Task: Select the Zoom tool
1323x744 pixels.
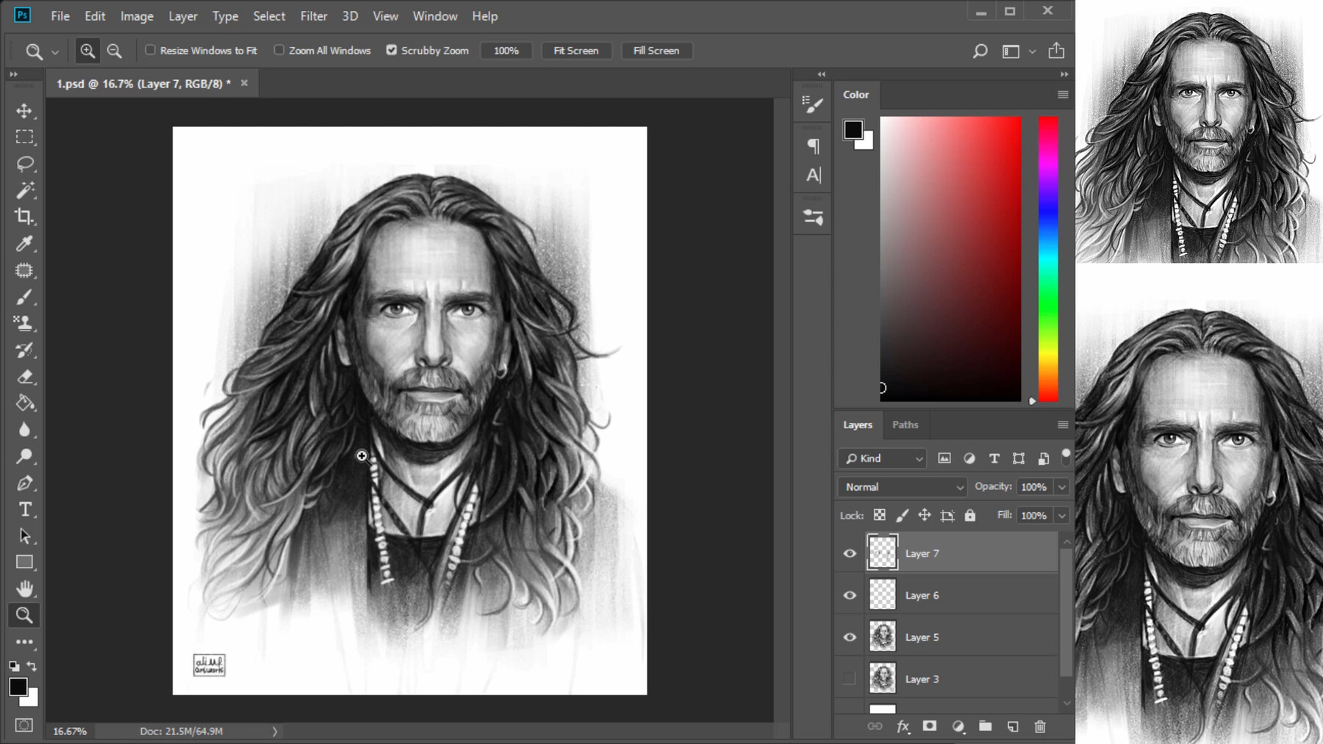Action: (24, 615)
